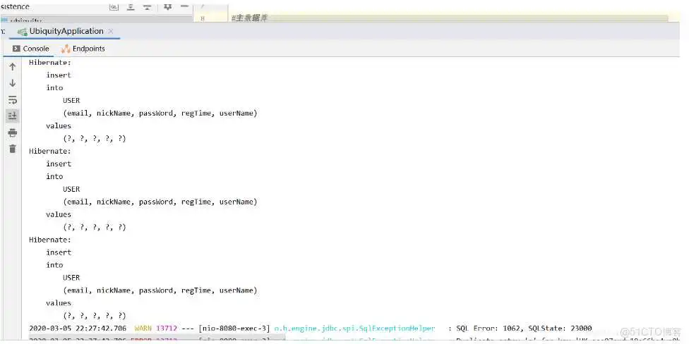Click the leftmost Persistence panel toolbar icon

[114, 6]
